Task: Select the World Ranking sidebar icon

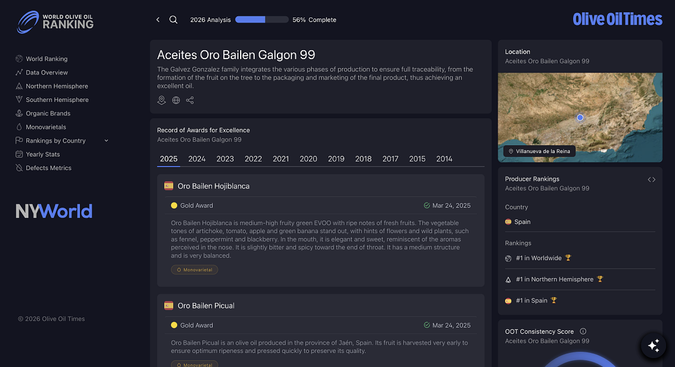Action: tap(19, 59)
